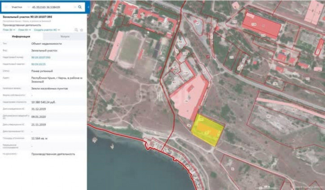325x190 pixels.
Task: Select the date '31.12.2019'
Action: [39, 109]
